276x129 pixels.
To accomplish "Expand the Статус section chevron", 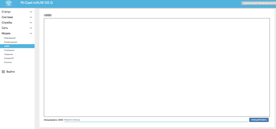I will 31,12.
